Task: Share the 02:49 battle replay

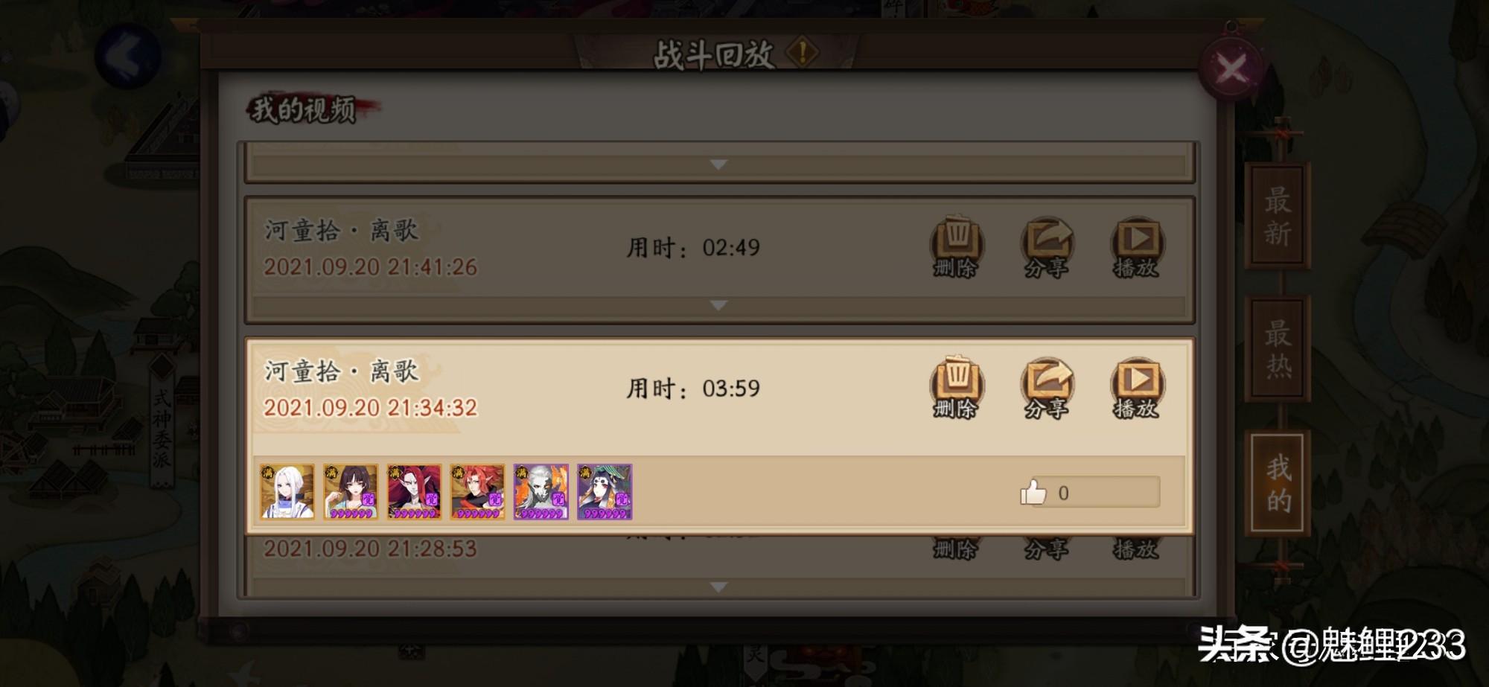Action: 1046,247
